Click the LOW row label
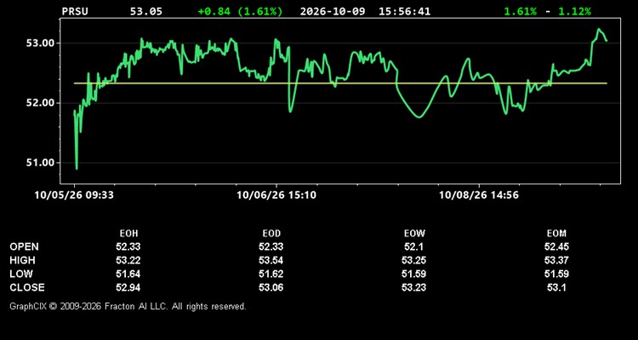638x340 pixels. pyautogui.click(x=21, y=274)
